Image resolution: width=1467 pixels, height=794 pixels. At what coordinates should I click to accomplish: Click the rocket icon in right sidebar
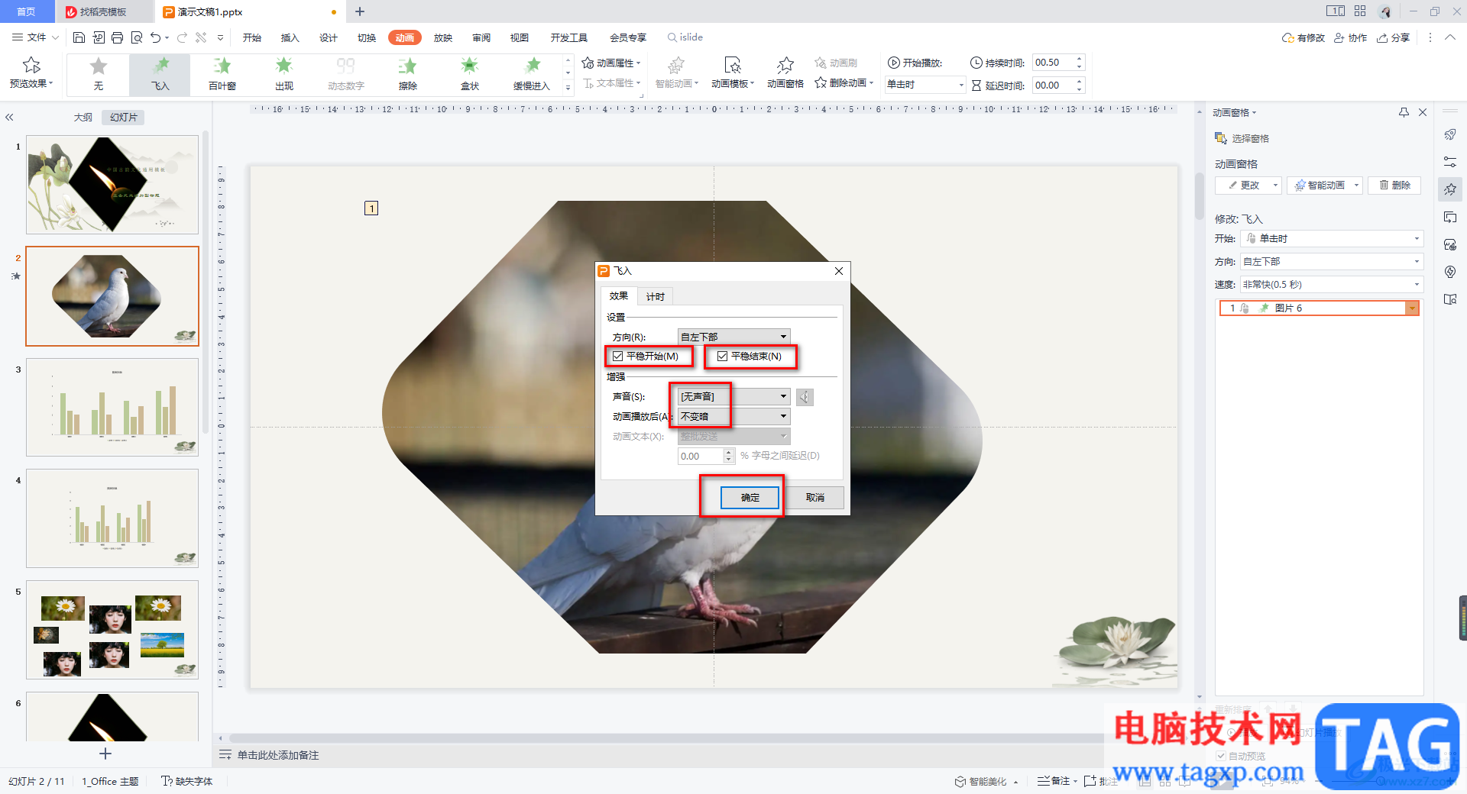(x=1450, y=135)
